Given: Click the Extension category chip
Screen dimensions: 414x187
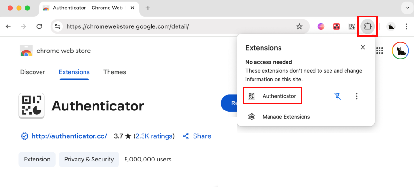Looking at the screenshot, I should [37, 159].
